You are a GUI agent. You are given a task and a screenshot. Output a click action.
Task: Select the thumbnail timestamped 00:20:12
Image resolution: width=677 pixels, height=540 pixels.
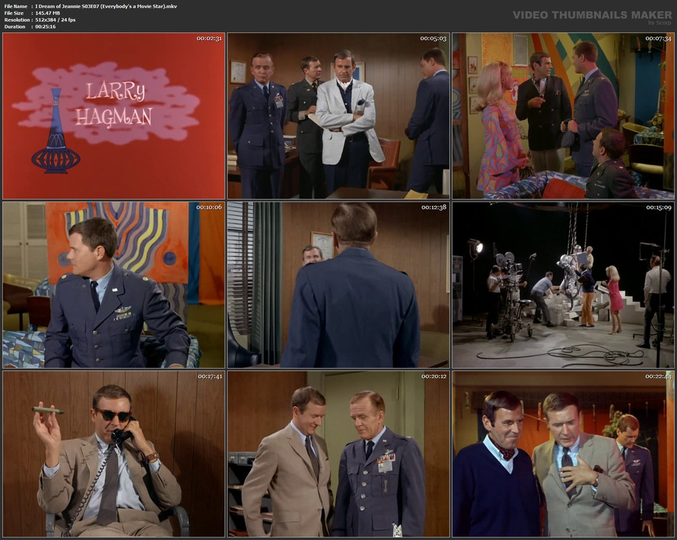tap(339, 454)
